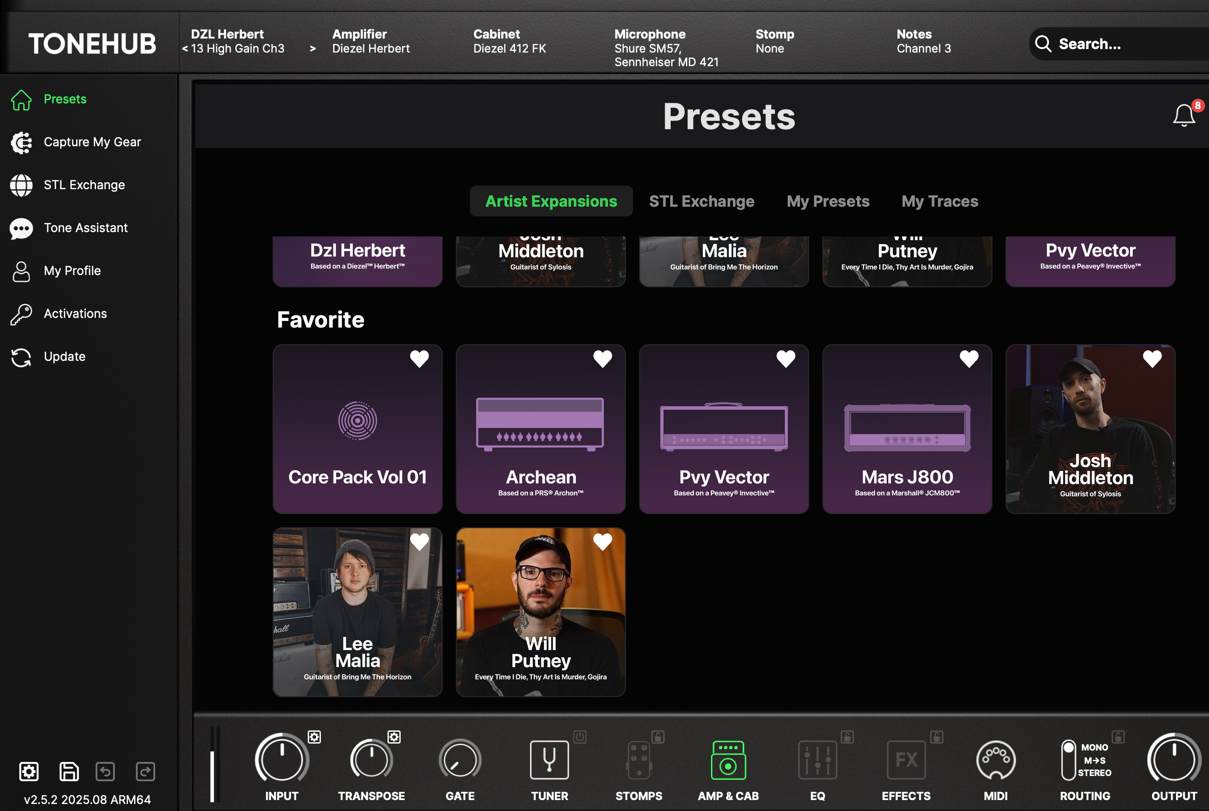Image resolution: width=1209 pixels, height=811 pixels.
Task: Switch to the STL Exchange tab
Action: [x=701, y=201]
